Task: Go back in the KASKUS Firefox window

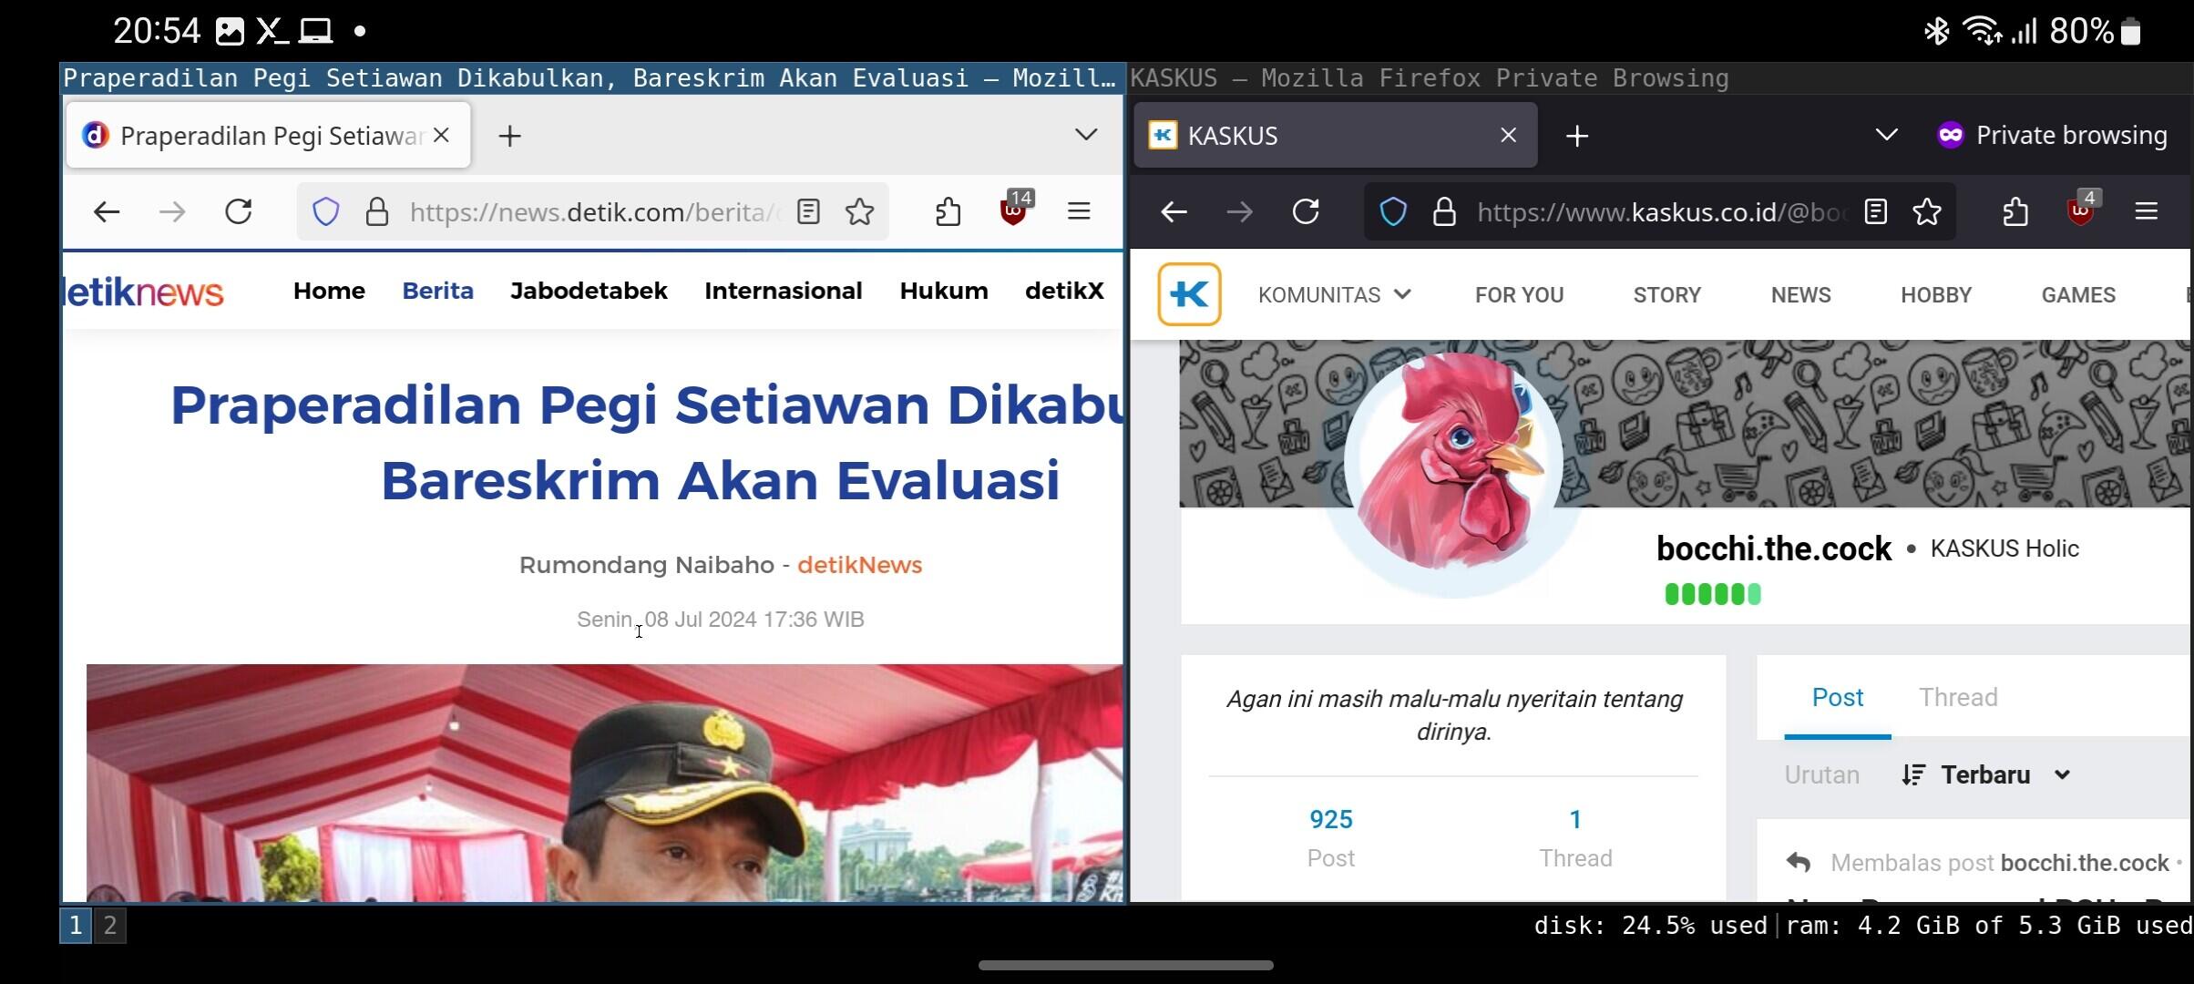Action: [1174, 212]
